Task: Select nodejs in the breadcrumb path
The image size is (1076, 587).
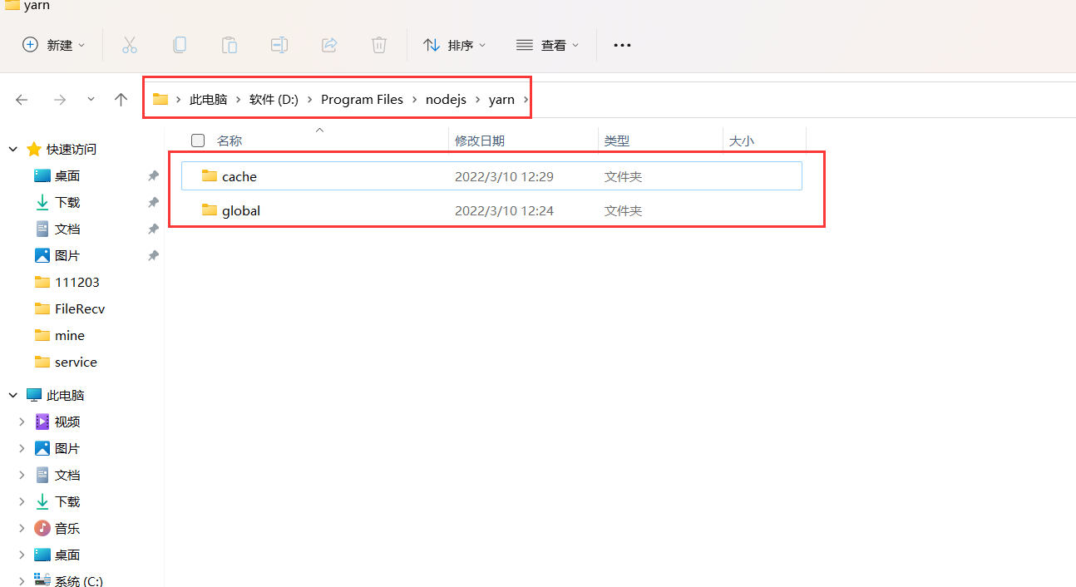Action: (446, 99)
